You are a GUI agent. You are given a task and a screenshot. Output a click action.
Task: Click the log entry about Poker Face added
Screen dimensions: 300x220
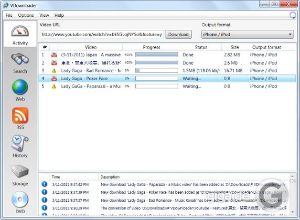[x=193, y=192]
